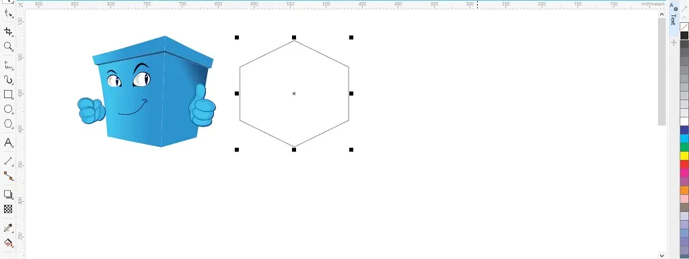The height and width of the screenshot is (259, 689).
Task: Select the Shape tool
Action: pos(8,13)
